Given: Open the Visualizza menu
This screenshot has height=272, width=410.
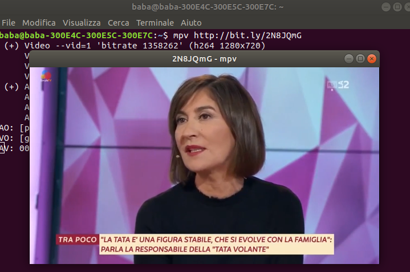Looking at the screenshot, I should coord(82,23).
